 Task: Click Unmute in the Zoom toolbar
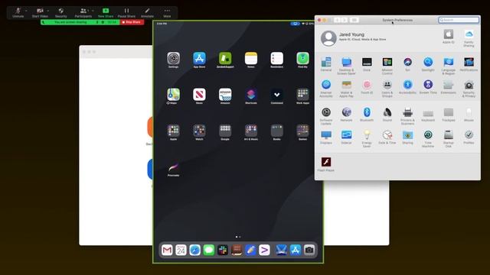[x=18, y=13]
